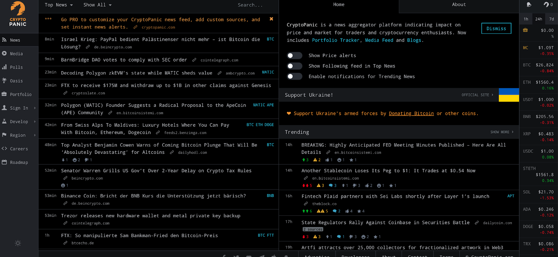Open the Top News dropdown
This screenshot has height=257, width=558.
59,5
